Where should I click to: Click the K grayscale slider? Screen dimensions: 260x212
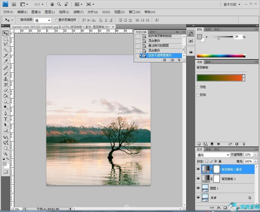tap(221, 37)
